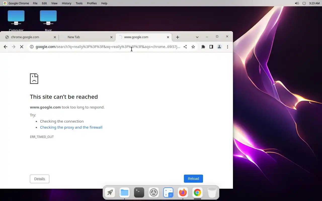Screen dimensions: 322x201
Task: Open the volume speaker icon
Action: (297, 3)
